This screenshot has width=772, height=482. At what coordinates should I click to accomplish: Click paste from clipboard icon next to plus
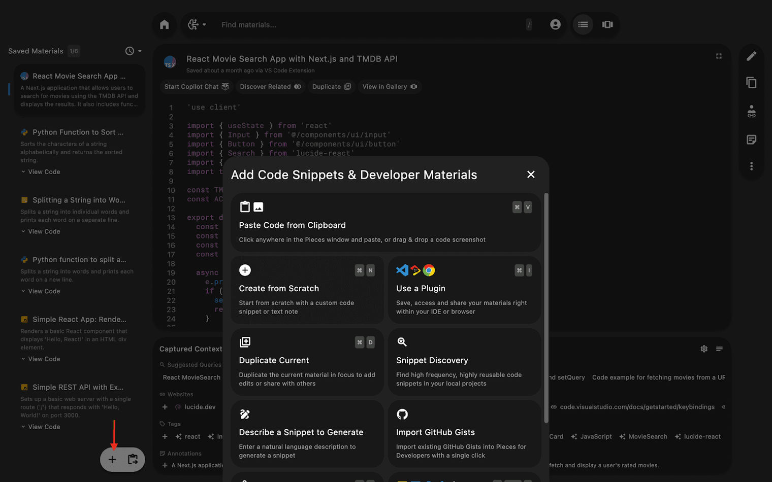click(x=133, y=460)
